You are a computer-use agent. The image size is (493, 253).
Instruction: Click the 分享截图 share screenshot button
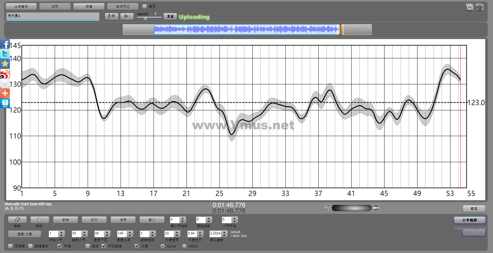click(x=469, y=220)
